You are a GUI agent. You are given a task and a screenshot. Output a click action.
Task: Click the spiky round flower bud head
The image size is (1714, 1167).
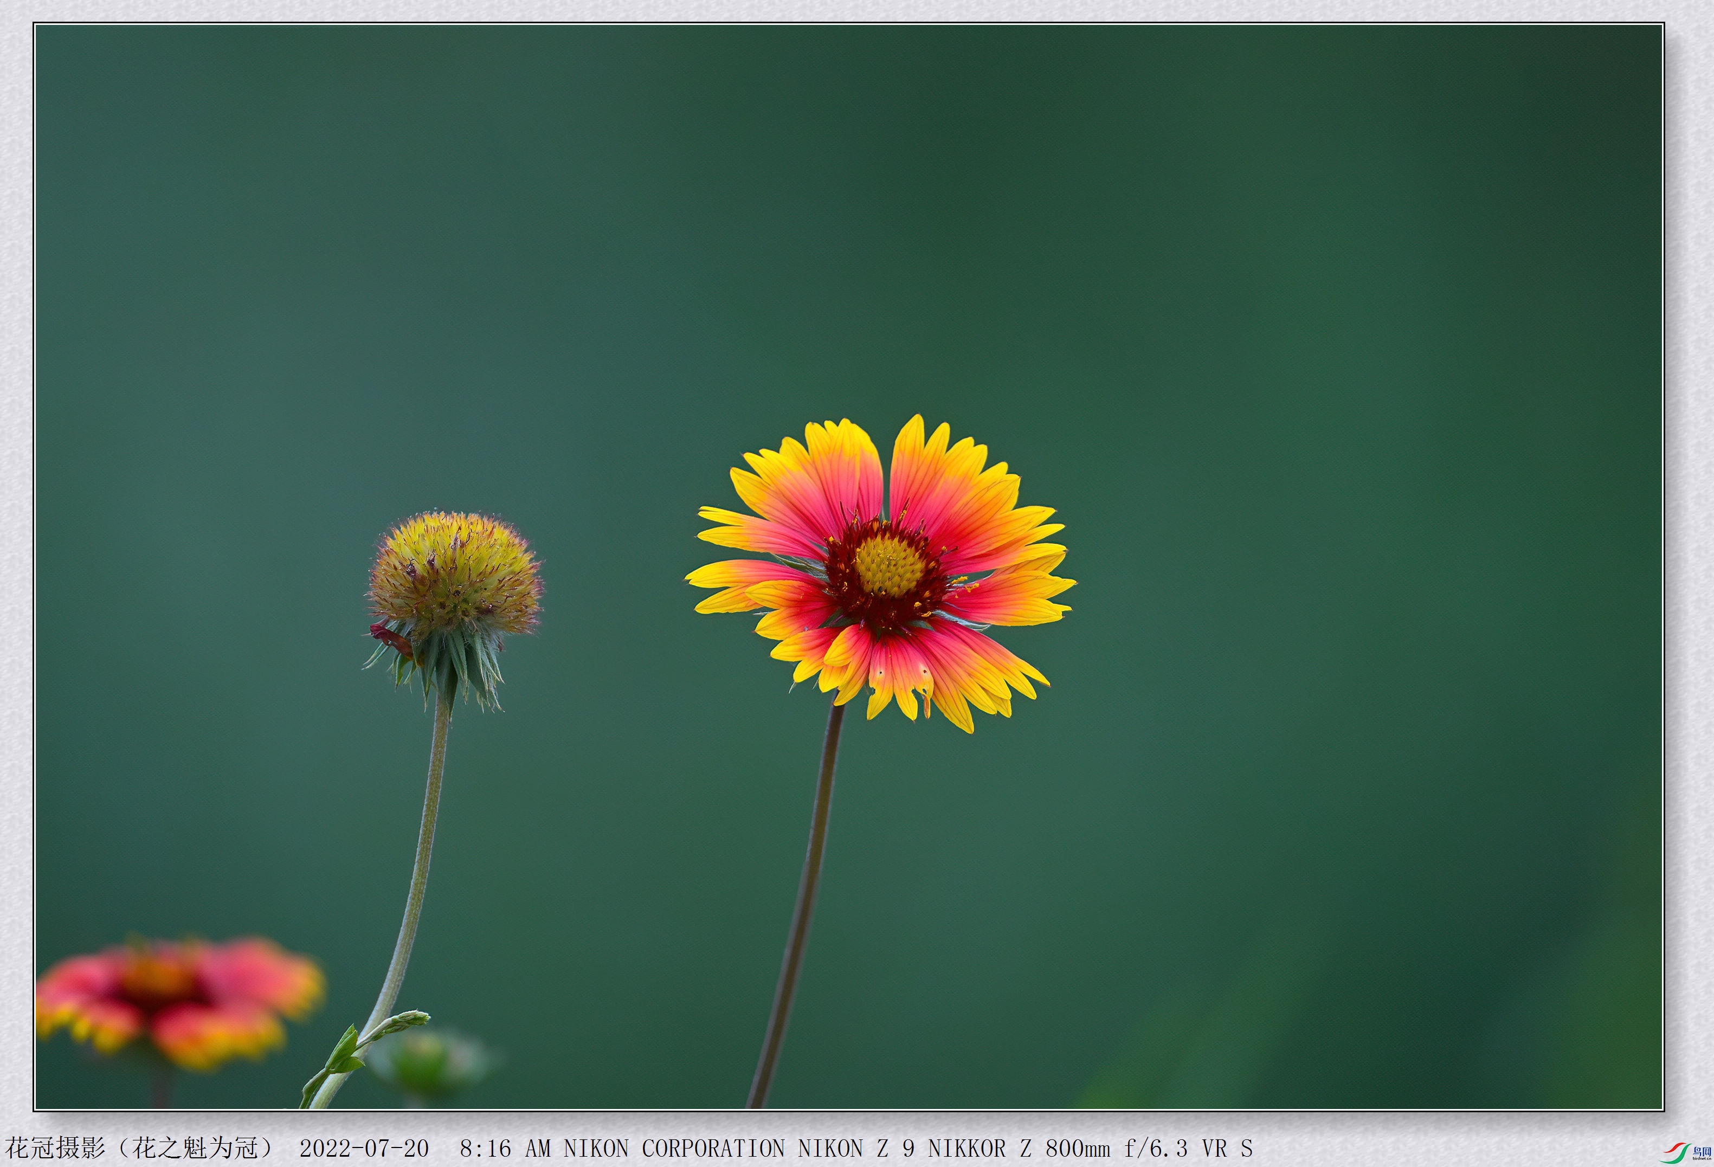coord(455,574)
